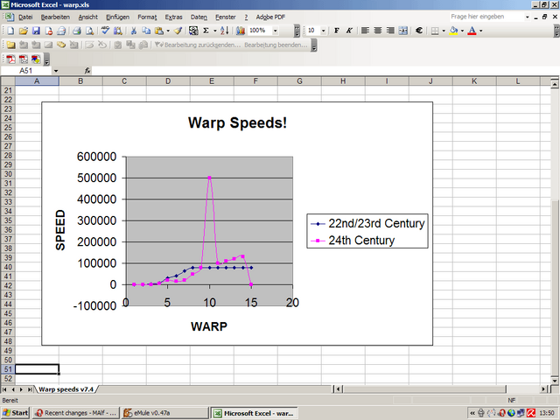Go to the first sheet tab arrow
The height and width of the screenshot is (420, 560).
pyautogui.click(x=4, y=389)
